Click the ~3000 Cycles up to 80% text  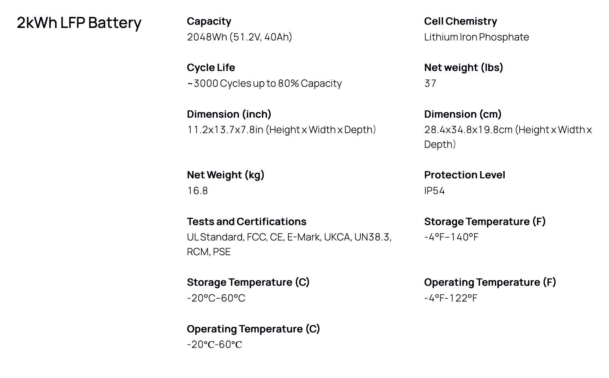(x=264, y=83)
